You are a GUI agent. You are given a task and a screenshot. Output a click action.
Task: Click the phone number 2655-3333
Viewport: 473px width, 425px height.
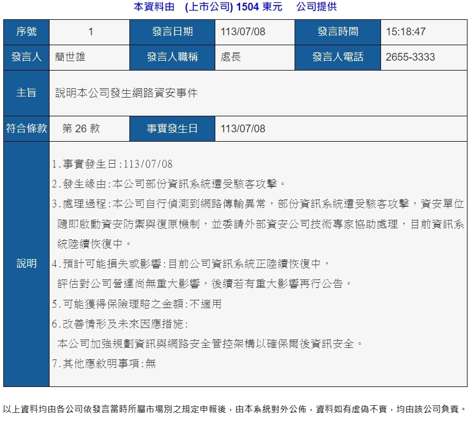410,57
